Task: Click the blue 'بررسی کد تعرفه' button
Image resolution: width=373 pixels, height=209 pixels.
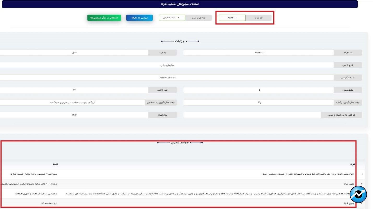Action: coord(139,18)
